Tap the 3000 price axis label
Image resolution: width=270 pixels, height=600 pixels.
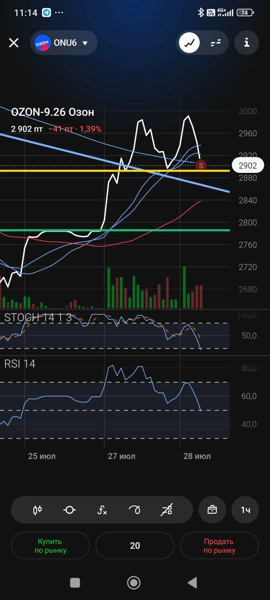click(x=248, y=111)
